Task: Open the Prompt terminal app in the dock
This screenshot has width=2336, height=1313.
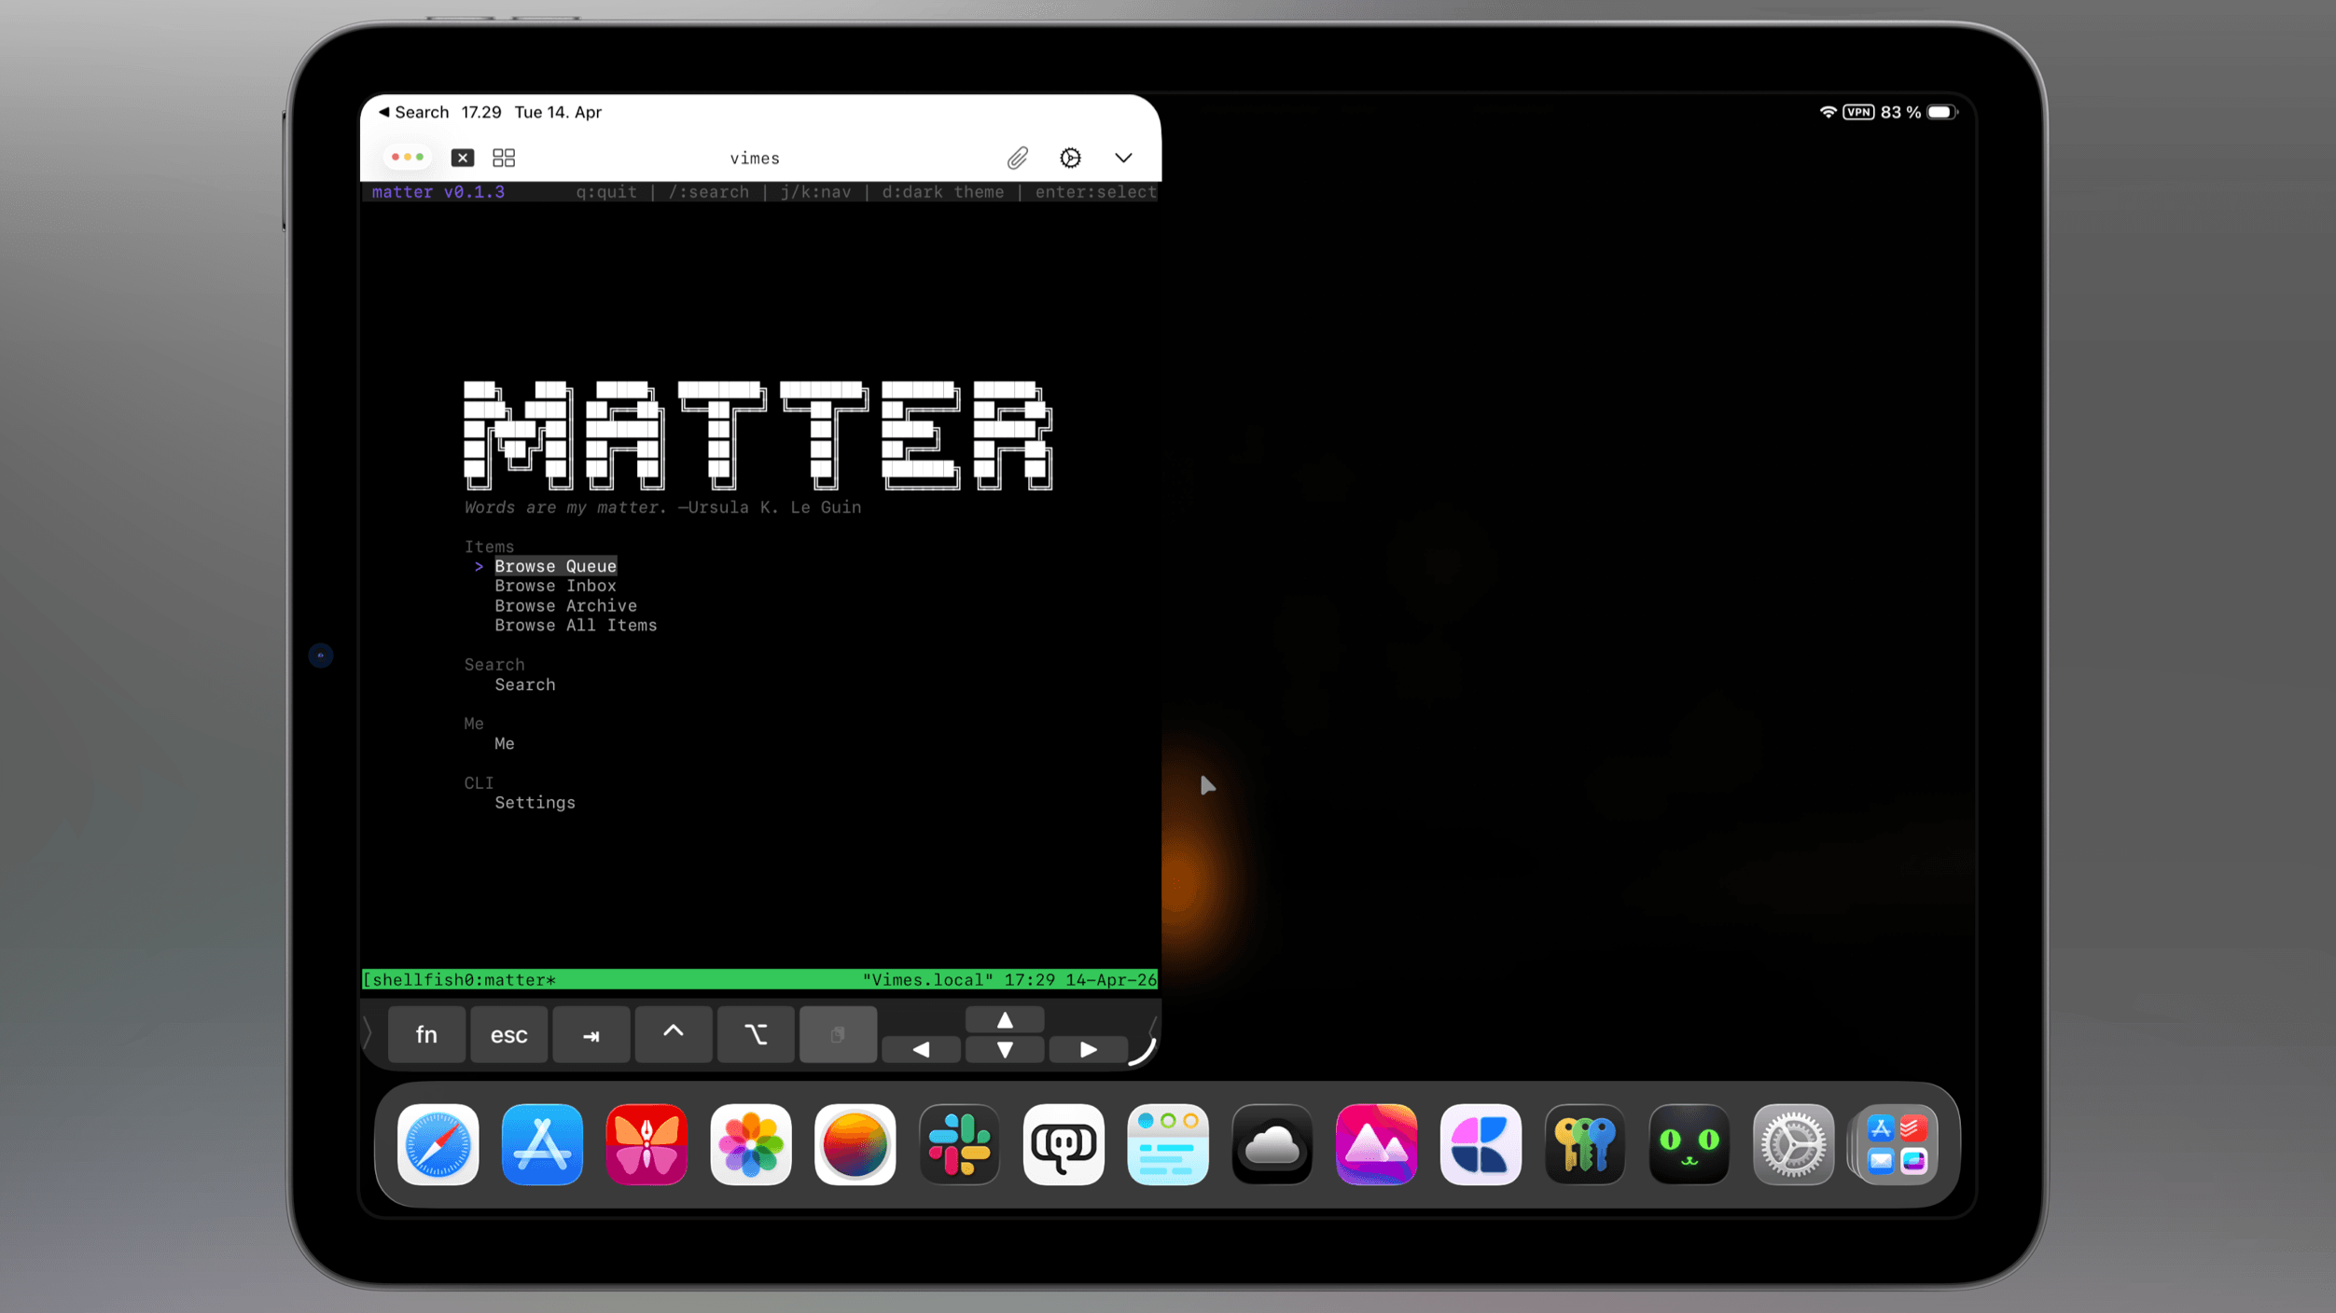Action: pos(1064,1144)
